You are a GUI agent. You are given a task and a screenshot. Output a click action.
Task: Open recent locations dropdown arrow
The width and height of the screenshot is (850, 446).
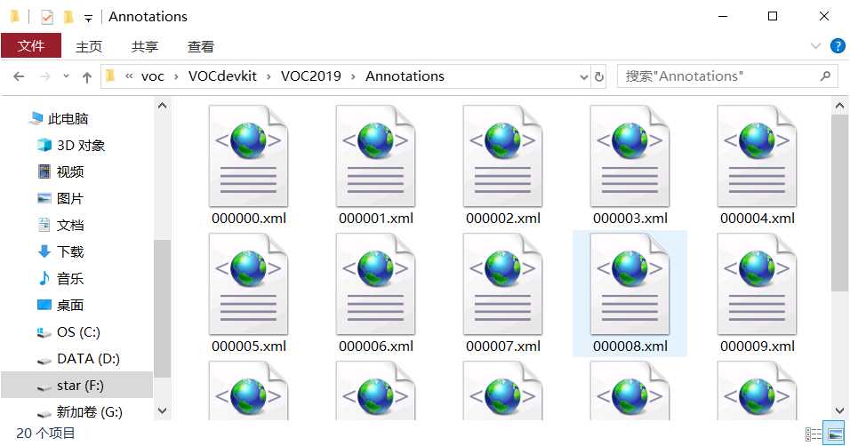tap(66, 76)
